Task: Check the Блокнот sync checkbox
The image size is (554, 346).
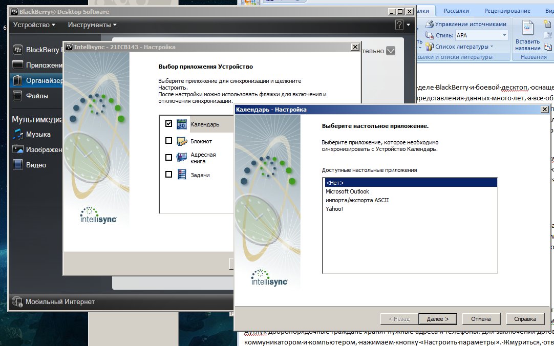Action: 168,141
